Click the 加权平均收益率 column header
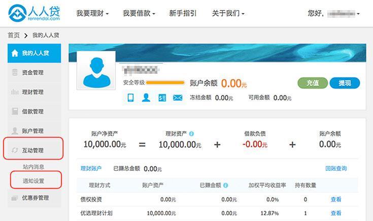The image size is (373, 221). [267, 185]
